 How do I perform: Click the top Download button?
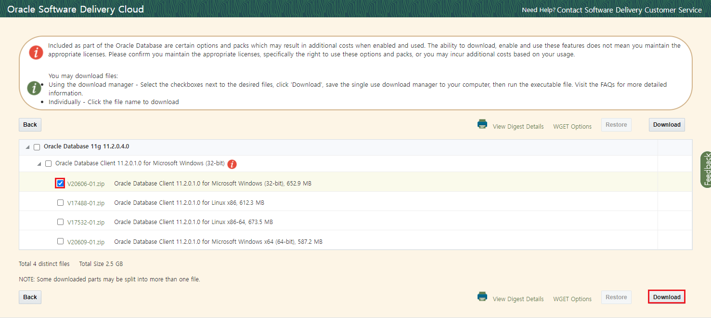pyautogui.click(x=667, y=125)
